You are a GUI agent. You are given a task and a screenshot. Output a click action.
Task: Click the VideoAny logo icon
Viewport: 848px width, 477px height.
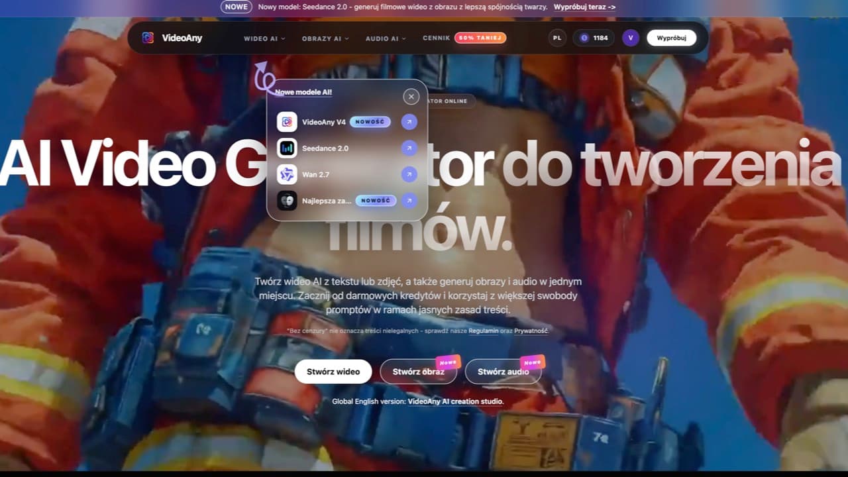[x=148, y=38]
